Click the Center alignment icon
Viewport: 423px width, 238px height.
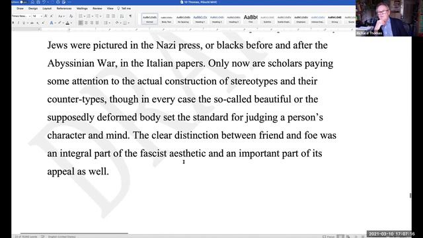point(86,23)
